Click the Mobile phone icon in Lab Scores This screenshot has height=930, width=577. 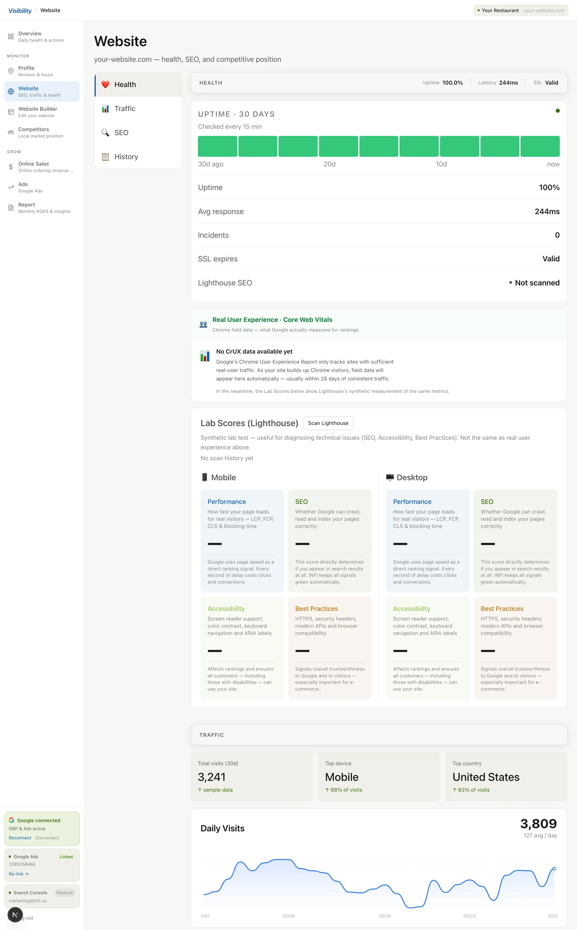point(205,478)
